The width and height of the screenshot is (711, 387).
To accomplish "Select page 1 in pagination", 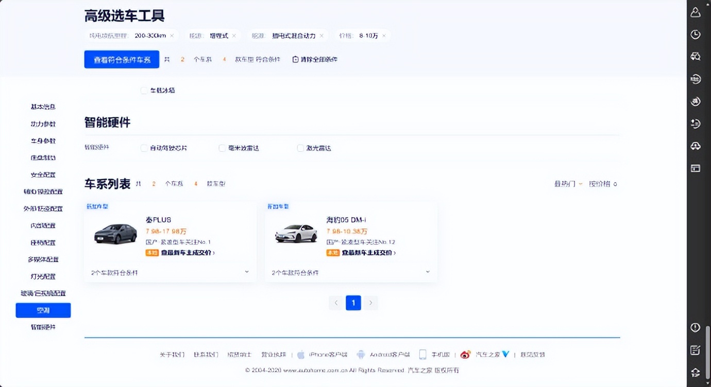I will point(353,303).
